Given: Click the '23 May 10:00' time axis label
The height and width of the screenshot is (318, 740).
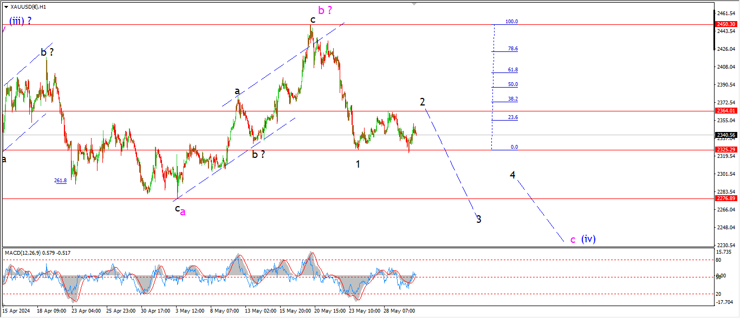Looking at the screenshot, I should point(364,311).
